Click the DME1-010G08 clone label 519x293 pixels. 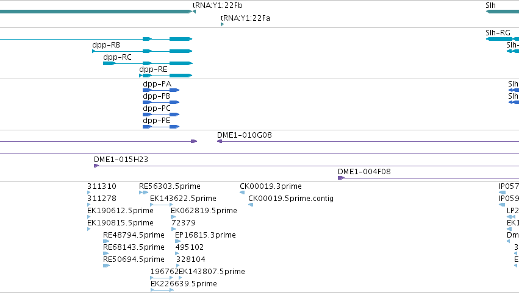coord(245,135)
